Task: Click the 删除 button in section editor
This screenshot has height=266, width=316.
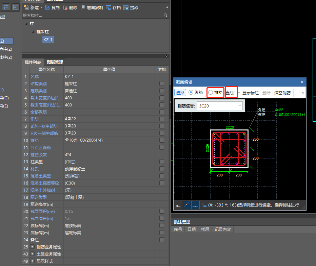Action: 266,93
